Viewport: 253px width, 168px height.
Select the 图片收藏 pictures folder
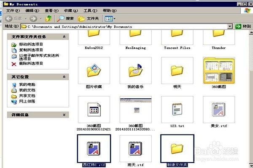tap(94, 73)
